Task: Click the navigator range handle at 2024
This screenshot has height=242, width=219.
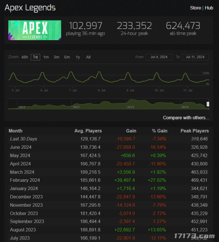Action: click(208, 104)
